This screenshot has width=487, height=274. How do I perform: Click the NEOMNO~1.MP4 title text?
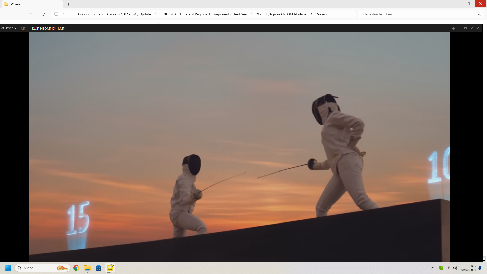pyautogui.click(x=49, y=28)
